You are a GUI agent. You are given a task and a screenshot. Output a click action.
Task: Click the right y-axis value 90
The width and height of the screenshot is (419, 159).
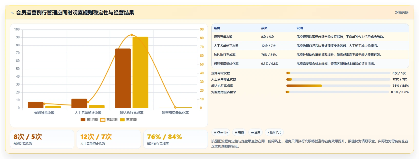(x=202, y=29)
